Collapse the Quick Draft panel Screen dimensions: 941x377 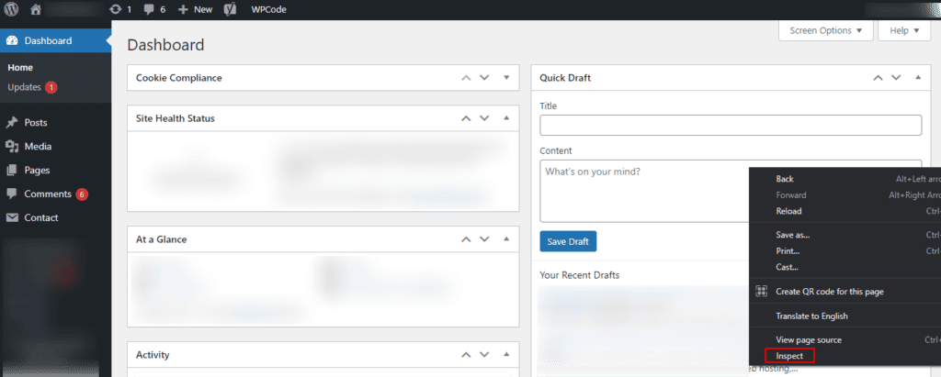pos(918,78)
